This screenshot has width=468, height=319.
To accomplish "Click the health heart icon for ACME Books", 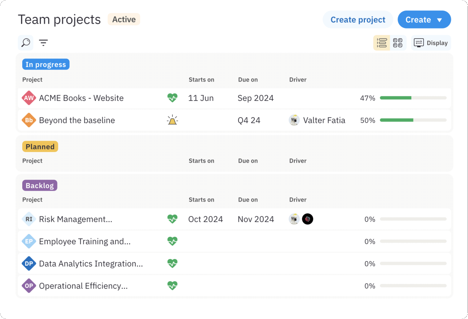I will pos(172,98).
